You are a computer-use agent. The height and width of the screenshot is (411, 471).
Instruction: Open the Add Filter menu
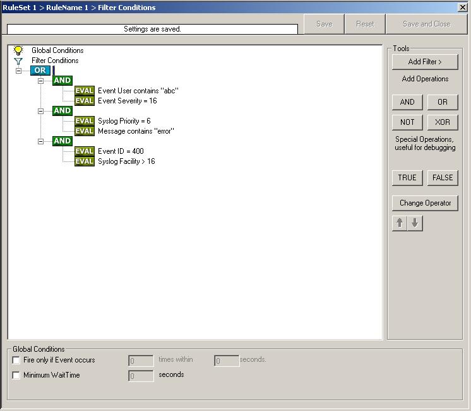click(x=425, y=62)
